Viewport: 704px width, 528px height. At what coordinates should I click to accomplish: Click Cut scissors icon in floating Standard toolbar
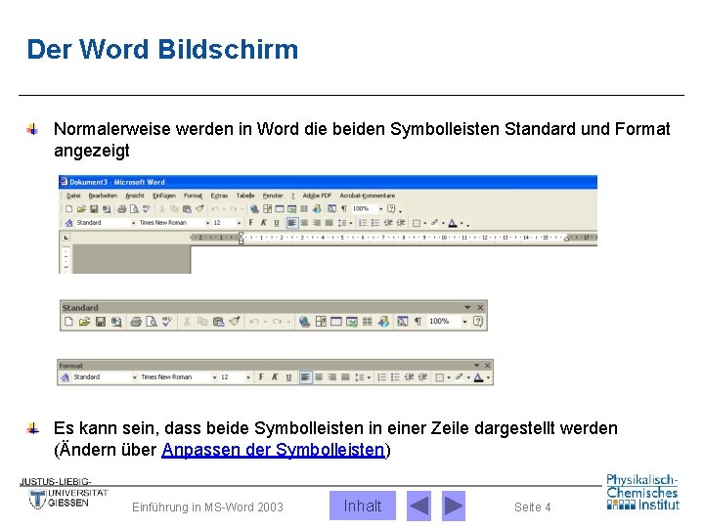point(187,322)
